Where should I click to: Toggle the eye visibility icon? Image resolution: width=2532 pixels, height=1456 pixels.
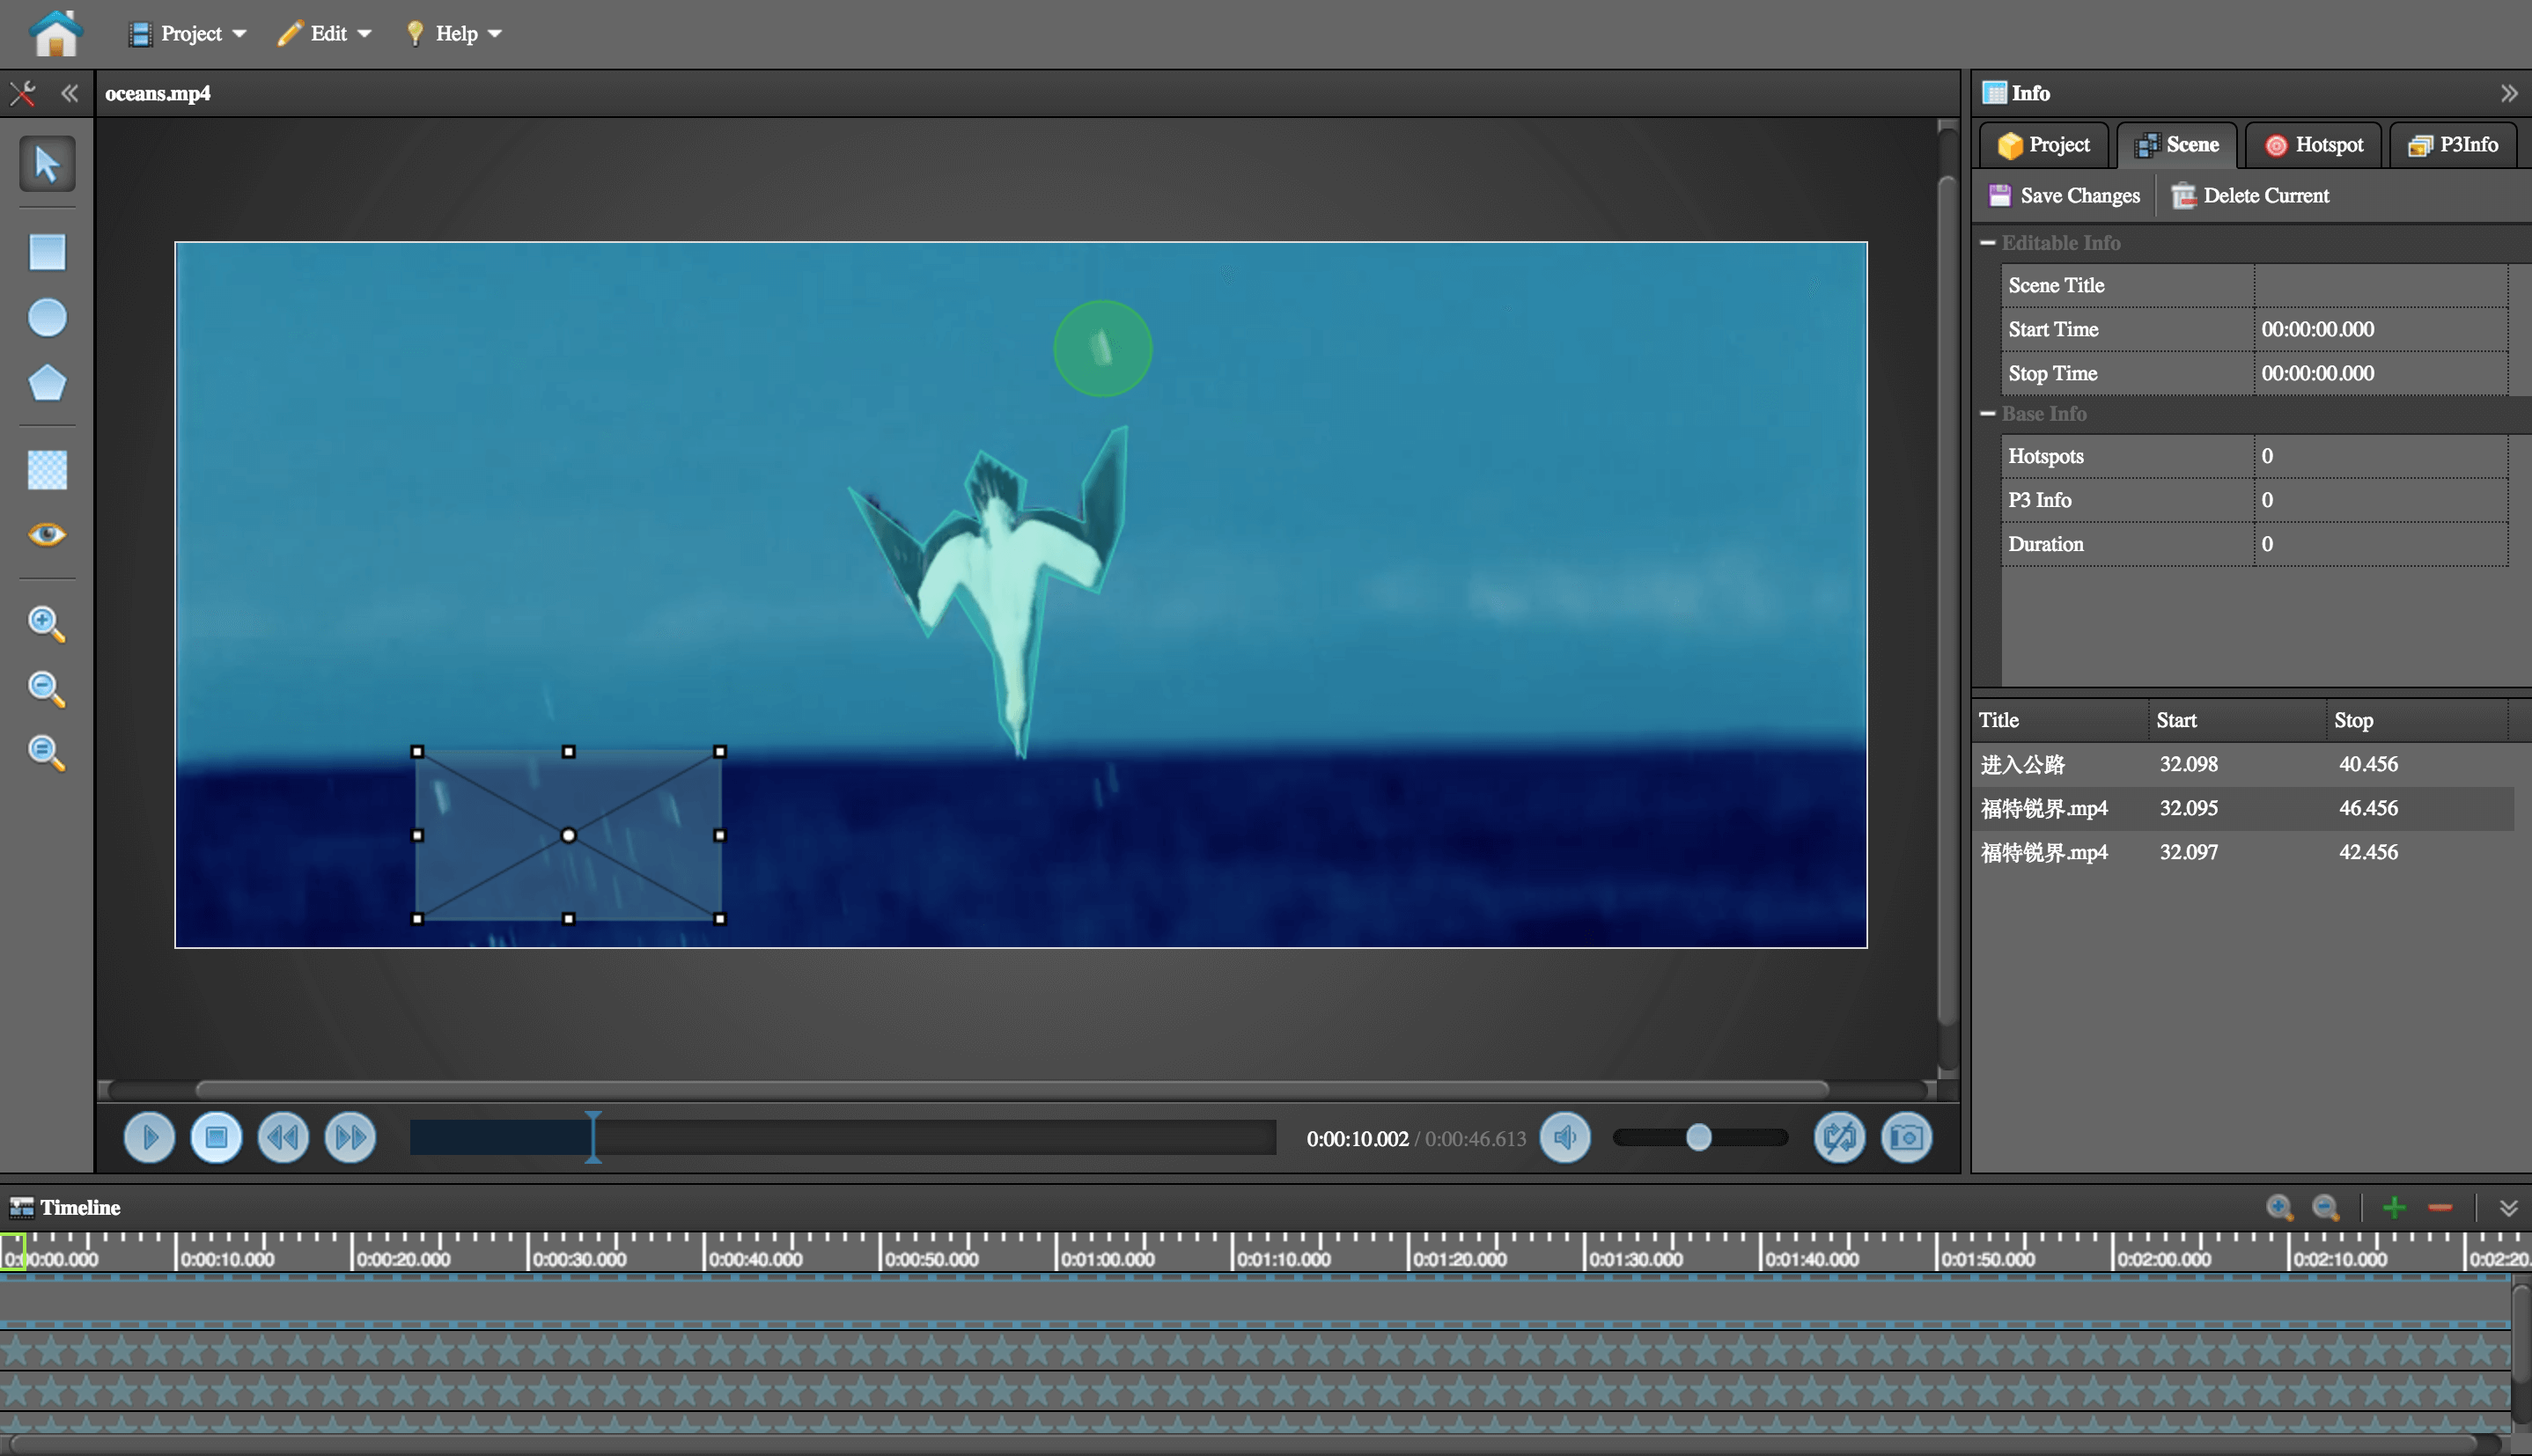[x=47, y=535]
